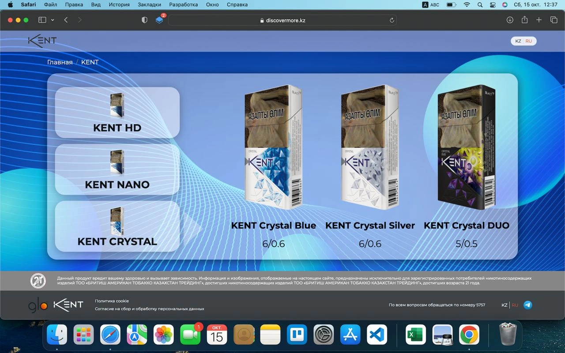The width and height of the screenshot is (565, 353).
Task: Select RU language in the footer
Action: [x=515, y=305]
